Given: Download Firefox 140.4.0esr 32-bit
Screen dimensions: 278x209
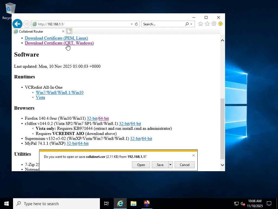Looking at the screenshot, I should (x=92, y=118).
